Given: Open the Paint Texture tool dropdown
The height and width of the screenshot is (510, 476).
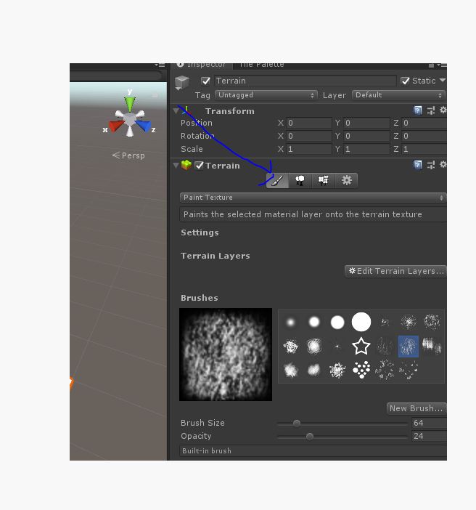Looking at the screenshot, I should (313, 198).
